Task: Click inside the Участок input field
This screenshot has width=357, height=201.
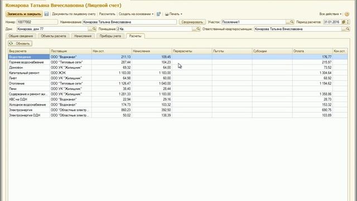Action: (254, 22)
